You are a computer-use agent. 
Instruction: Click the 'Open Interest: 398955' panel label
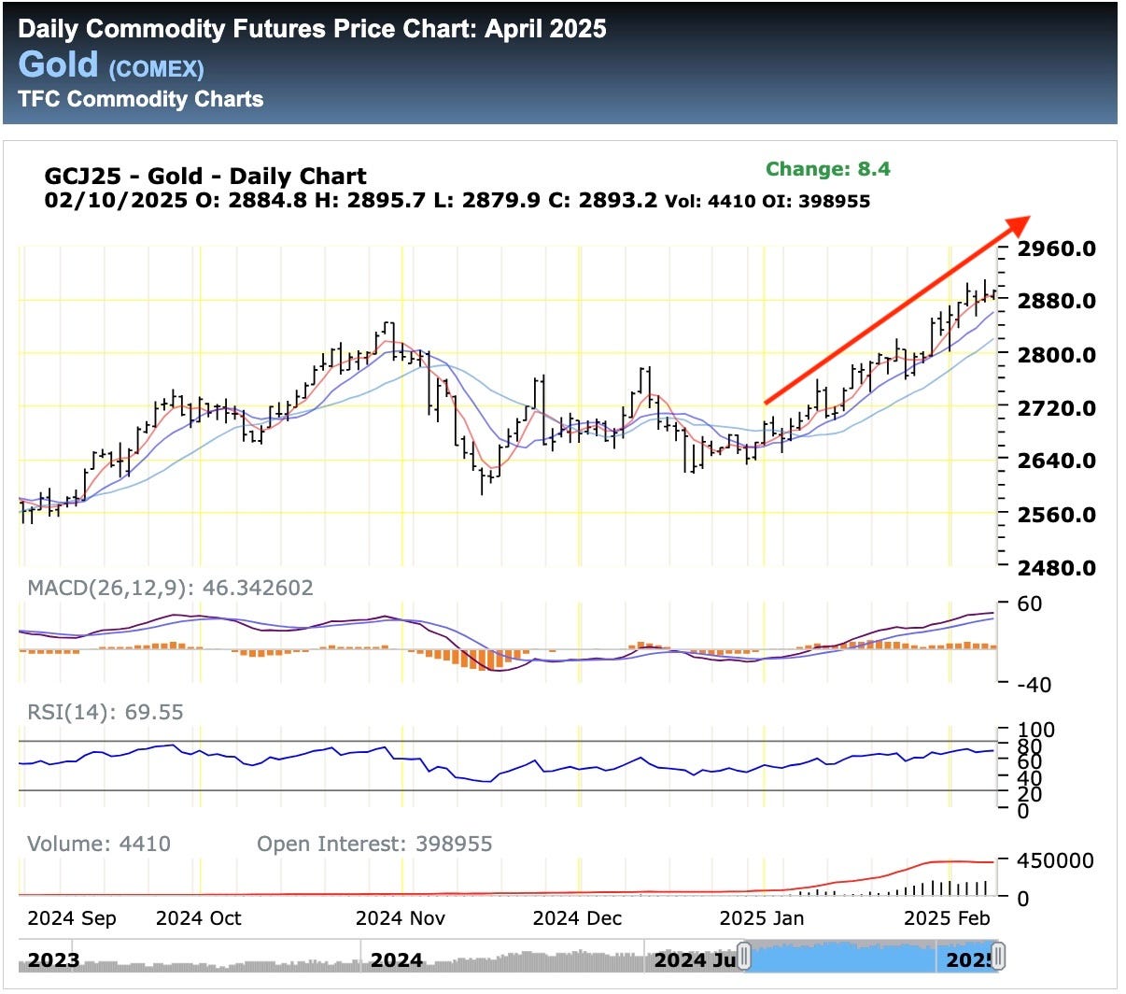point(374,845)
